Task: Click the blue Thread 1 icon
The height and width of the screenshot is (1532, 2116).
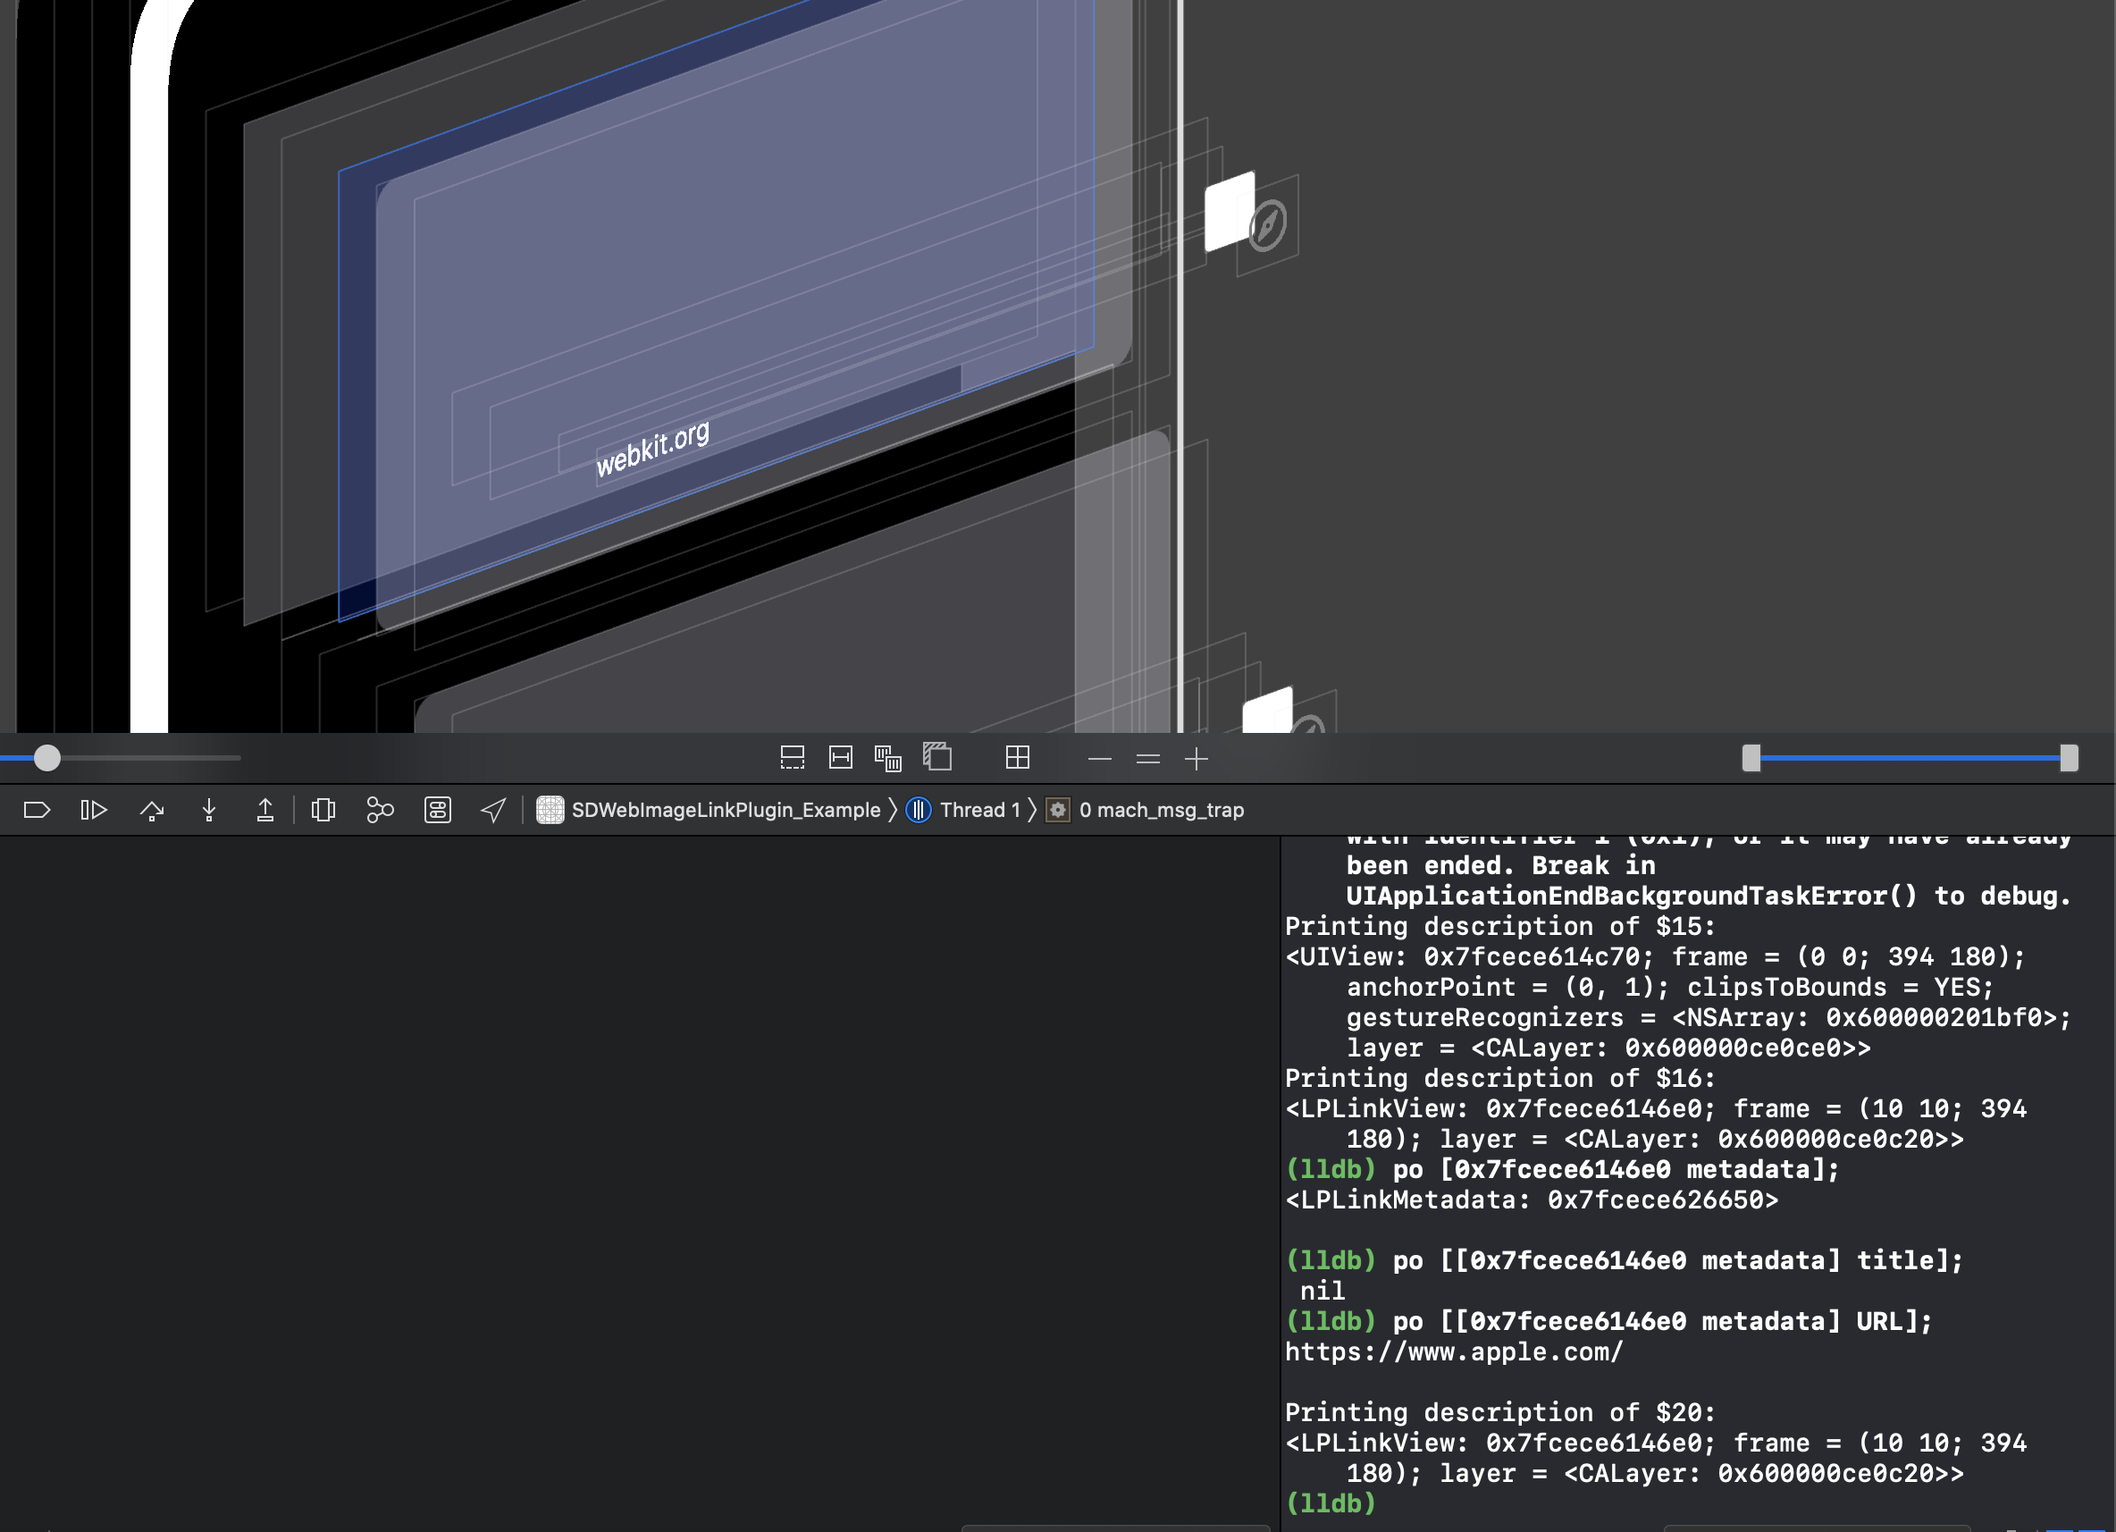Action: [x=918, y=810]
